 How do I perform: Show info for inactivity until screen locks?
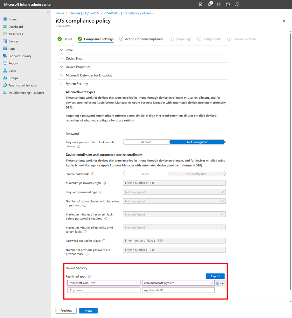click(x=85, y=232)
